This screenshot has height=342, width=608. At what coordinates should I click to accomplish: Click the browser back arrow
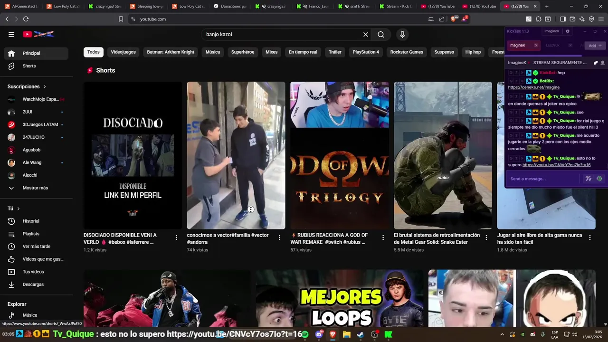click(x=7, y=19)
